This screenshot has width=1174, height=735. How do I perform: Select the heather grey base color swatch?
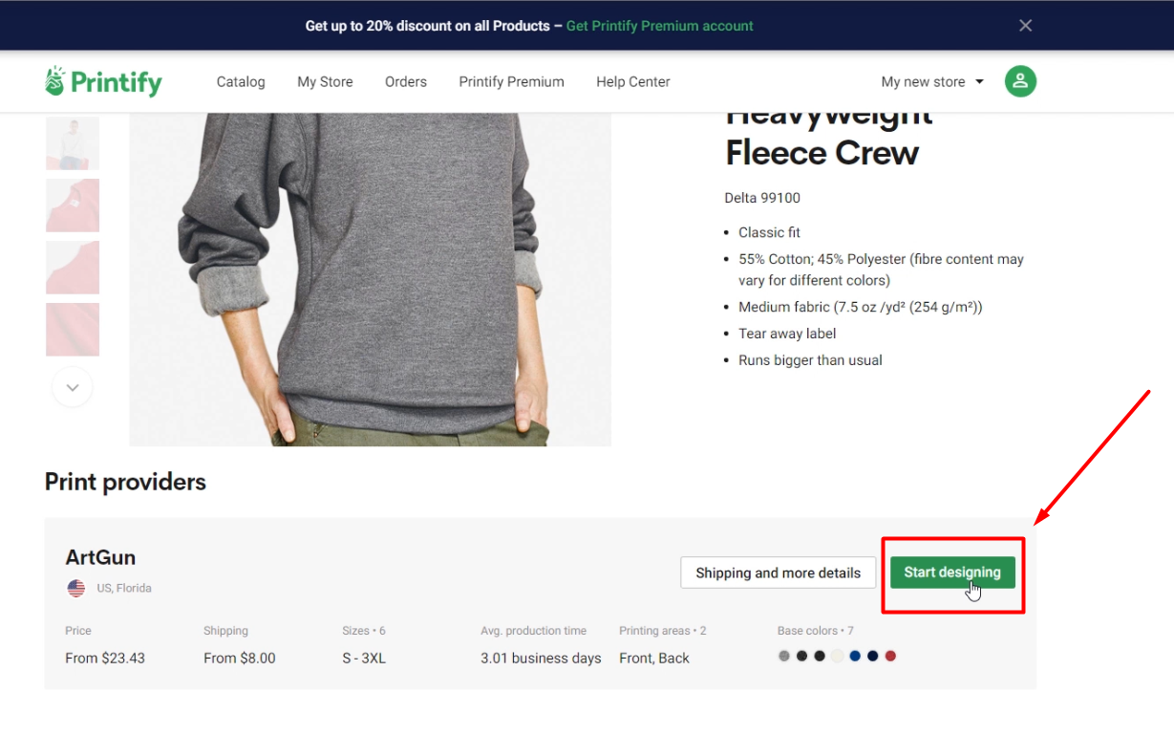coord(784,656)
